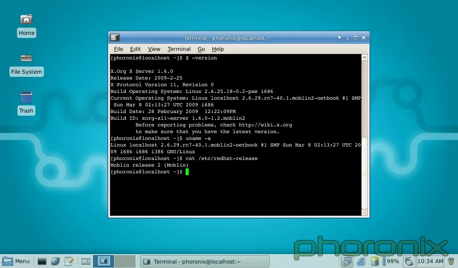Open the Edit menu in Terminal

(135, 49)
